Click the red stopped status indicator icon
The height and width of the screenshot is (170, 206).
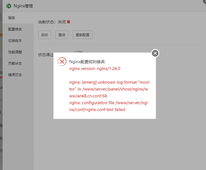click(68, 22)
